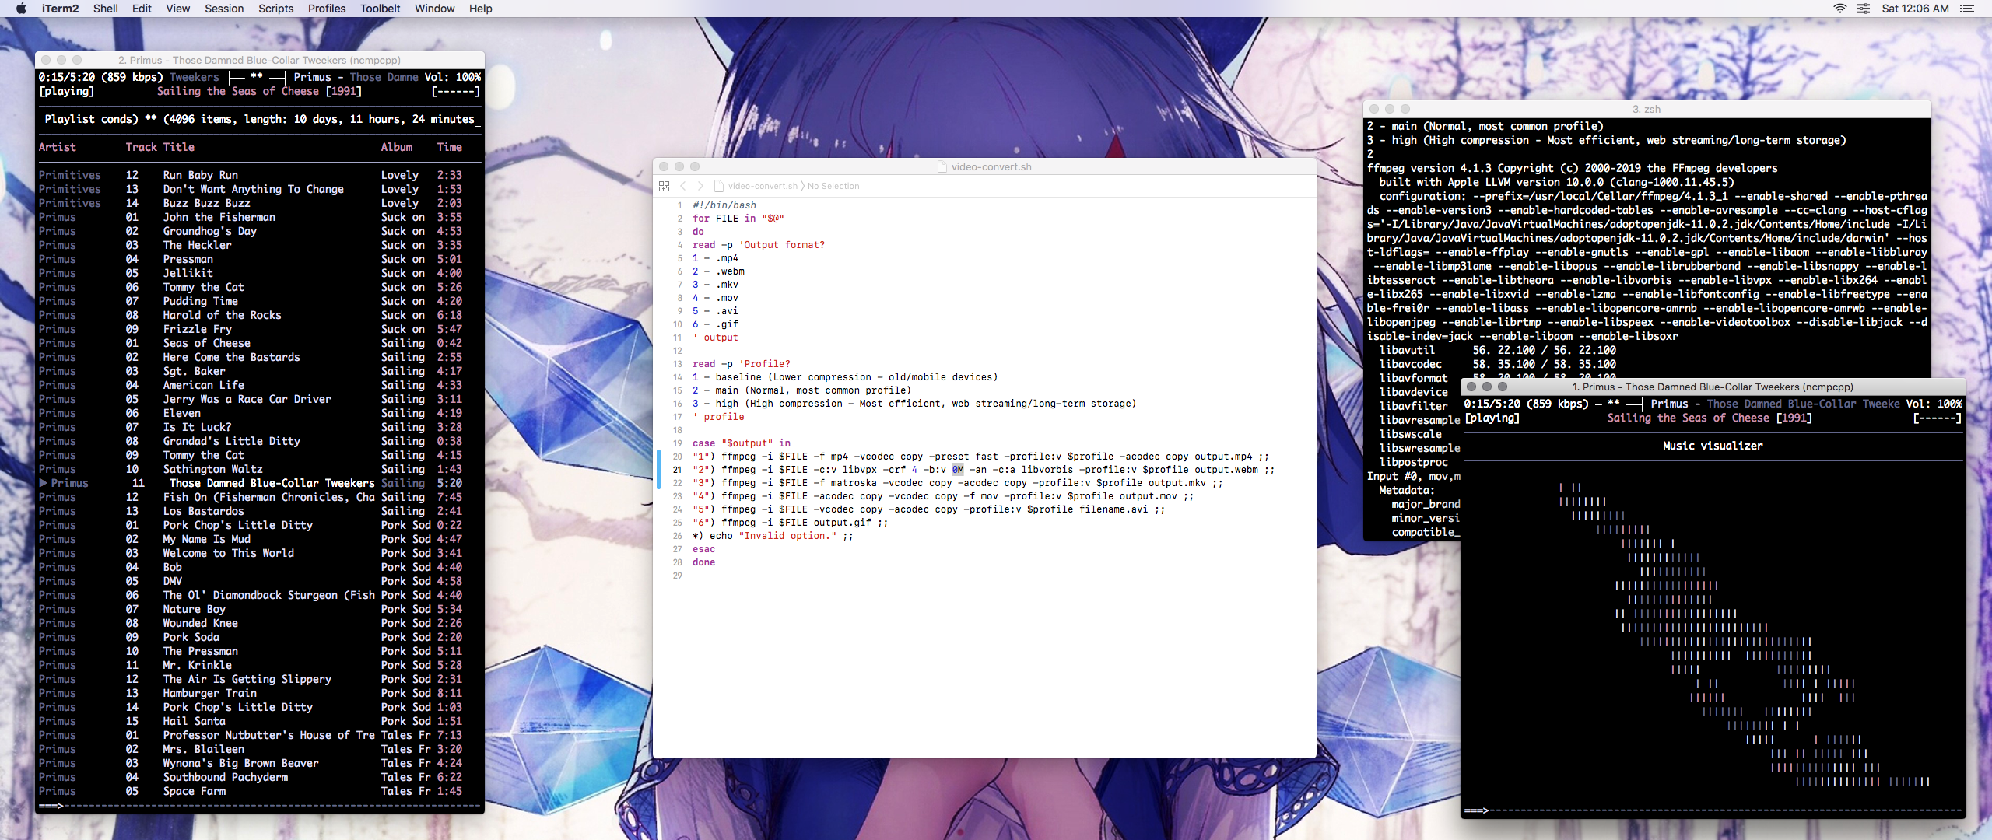Screen dimensions: 1992x840
Task: Open the Shell menu
Action: coord(106,9)
